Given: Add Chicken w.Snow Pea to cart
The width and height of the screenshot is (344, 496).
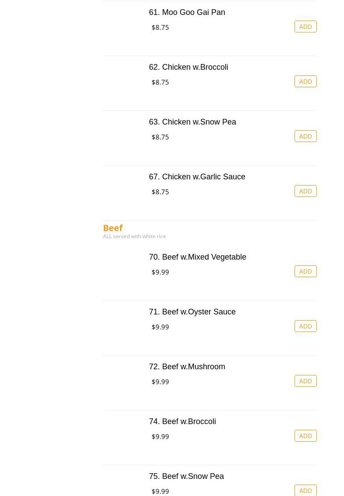Looking at the screenshot, I should [305, 136].
